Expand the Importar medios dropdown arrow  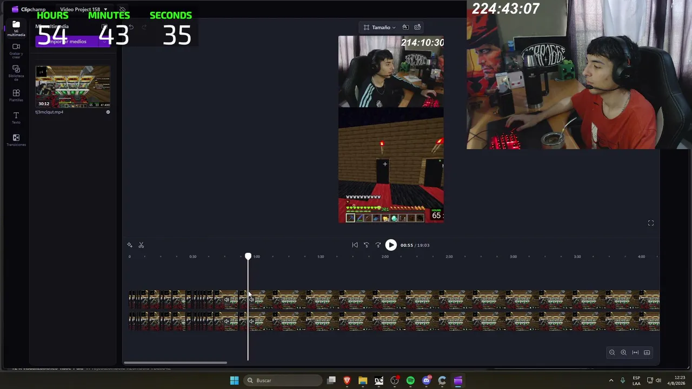tap(105, 42)
